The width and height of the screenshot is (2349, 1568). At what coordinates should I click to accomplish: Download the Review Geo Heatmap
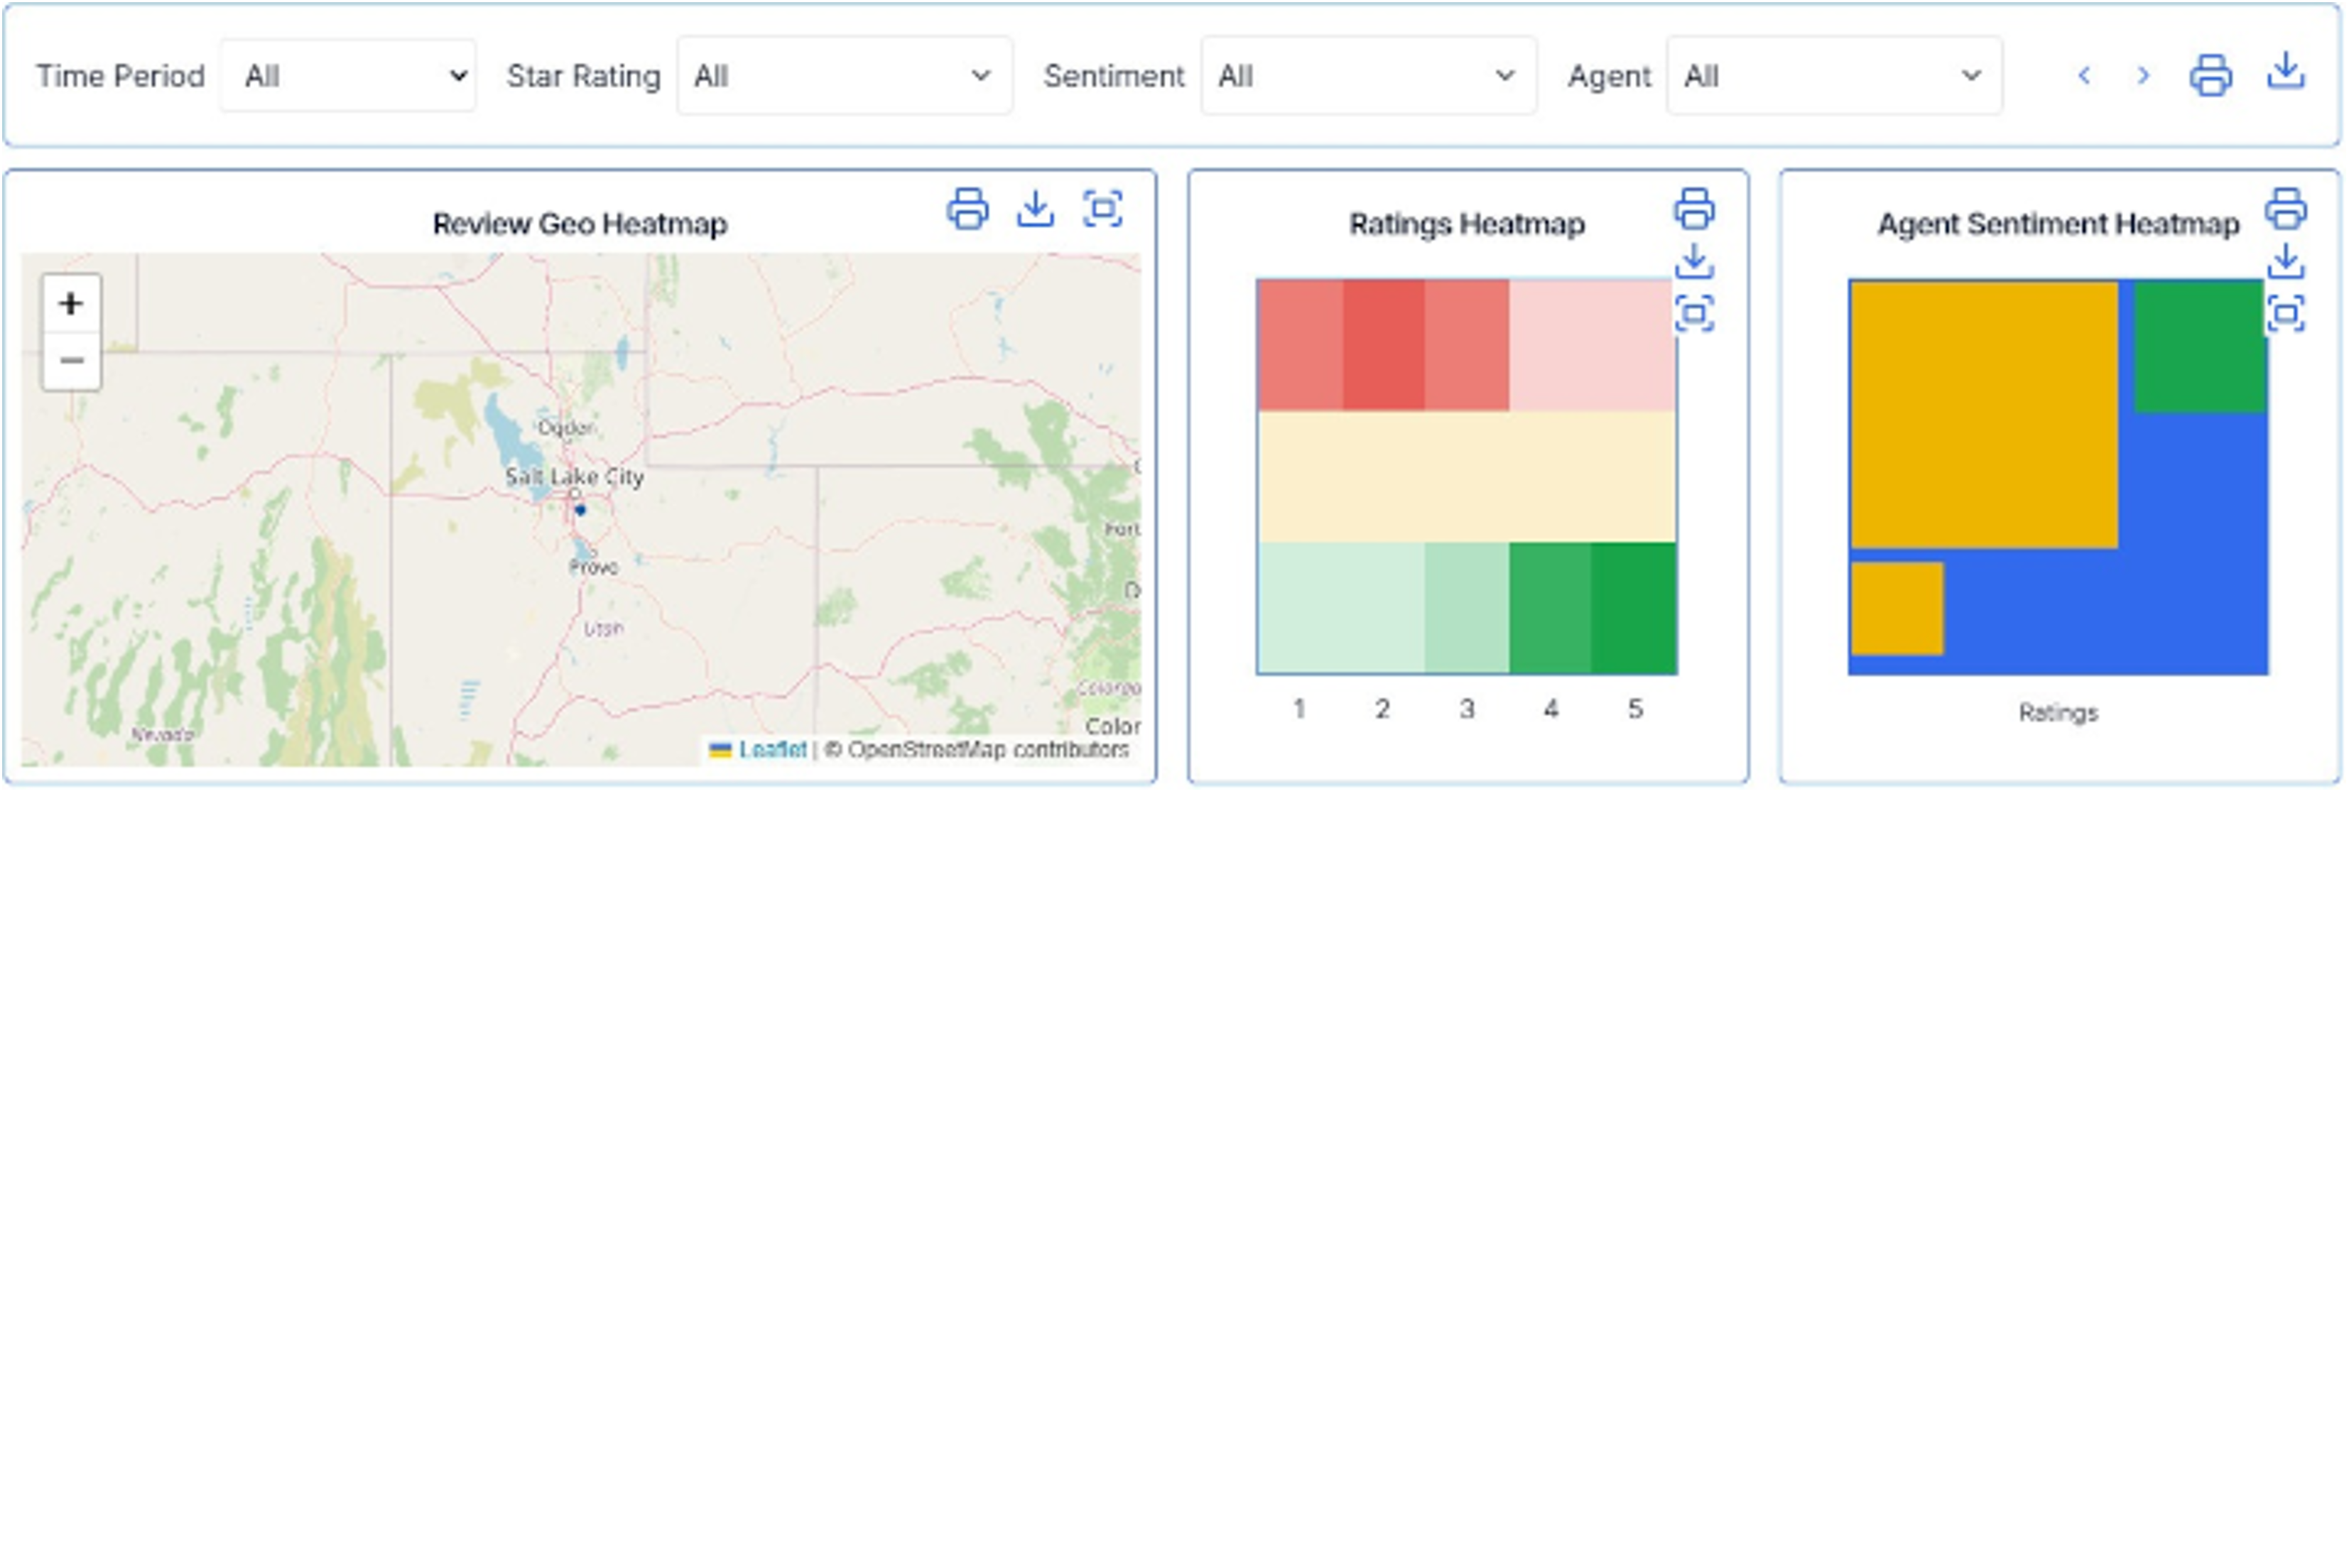click(x=1035, y=209)
